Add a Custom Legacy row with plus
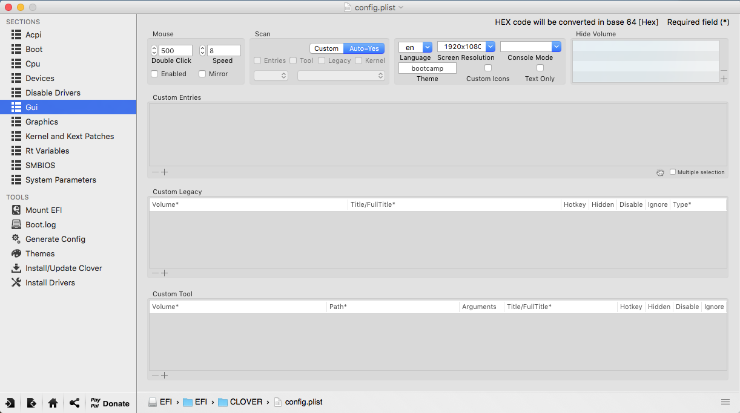 164,273
